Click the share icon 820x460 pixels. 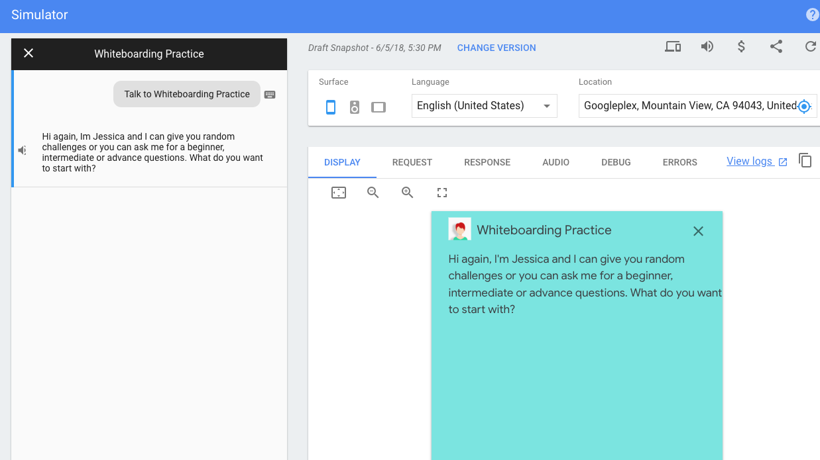[x=776, y=46]
